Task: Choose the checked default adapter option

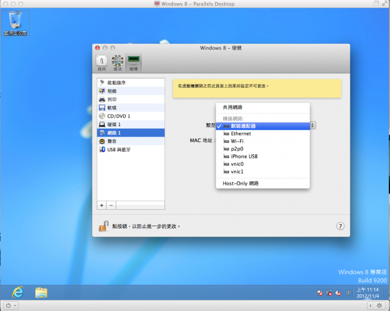Action: [263, 126]
